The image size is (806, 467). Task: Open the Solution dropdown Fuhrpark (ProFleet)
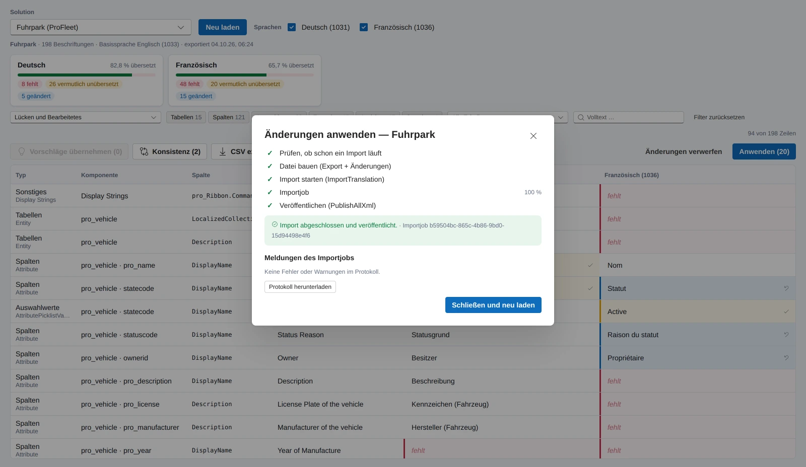pyautogui.click(x=101, y=27)
